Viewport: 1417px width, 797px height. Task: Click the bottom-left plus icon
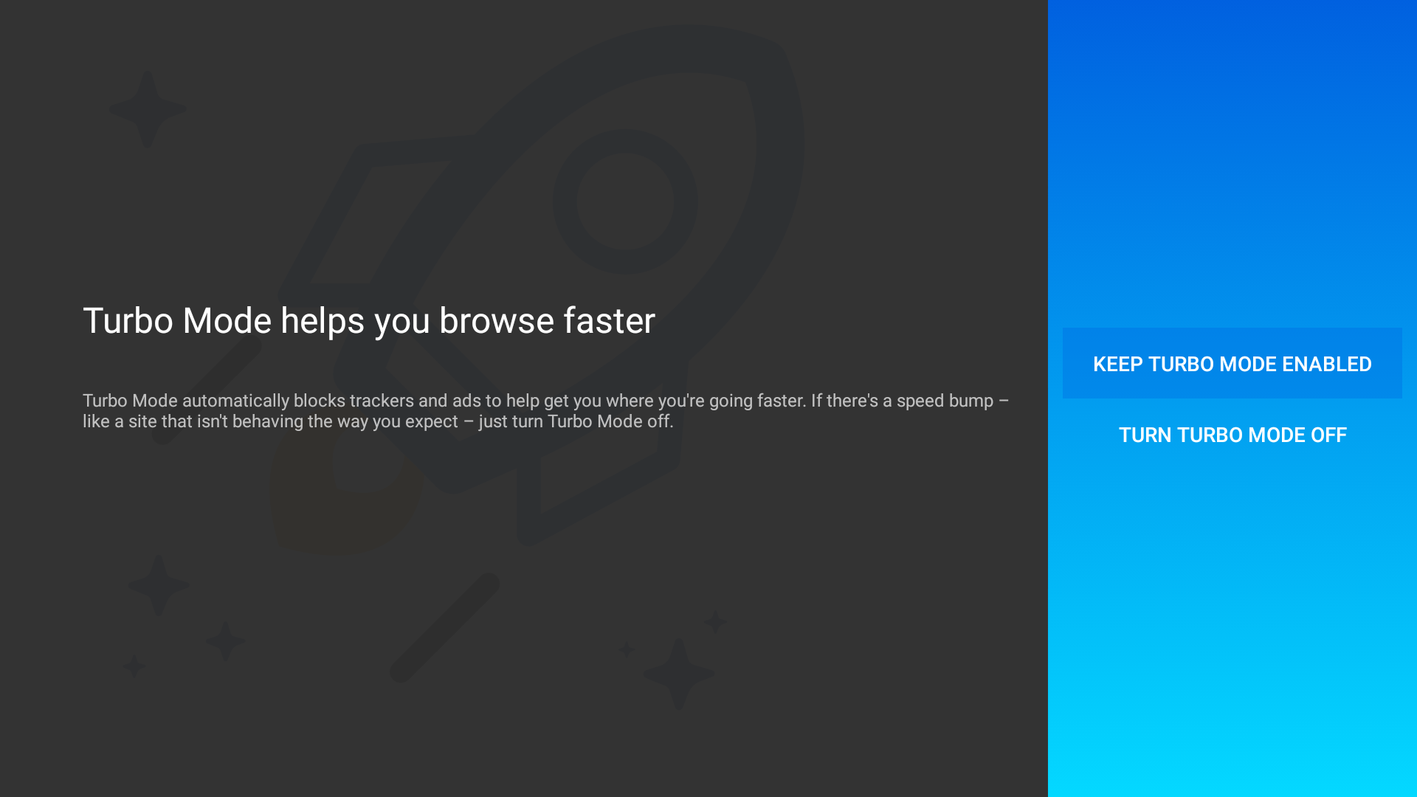click(135, 666)
